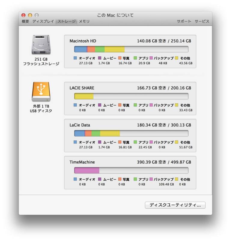Click the blue オーディオ swatch under LACIE SHARE

[x=75, y=105]
